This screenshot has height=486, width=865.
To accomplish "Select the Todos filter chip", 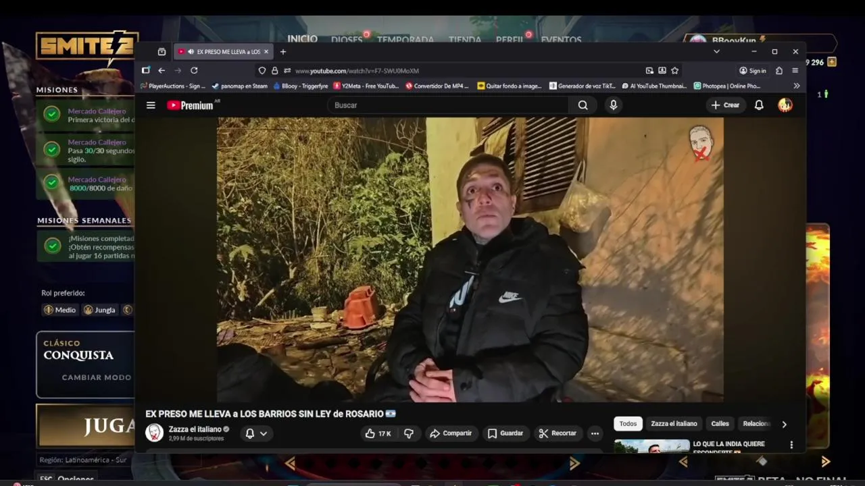I will click(628, 424).
